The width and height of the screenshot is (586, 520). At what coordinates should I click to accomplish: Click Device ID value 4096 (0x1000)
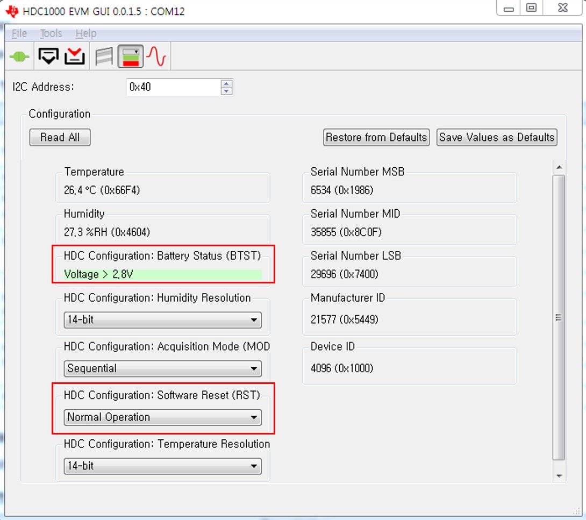[x=342, y=368]
